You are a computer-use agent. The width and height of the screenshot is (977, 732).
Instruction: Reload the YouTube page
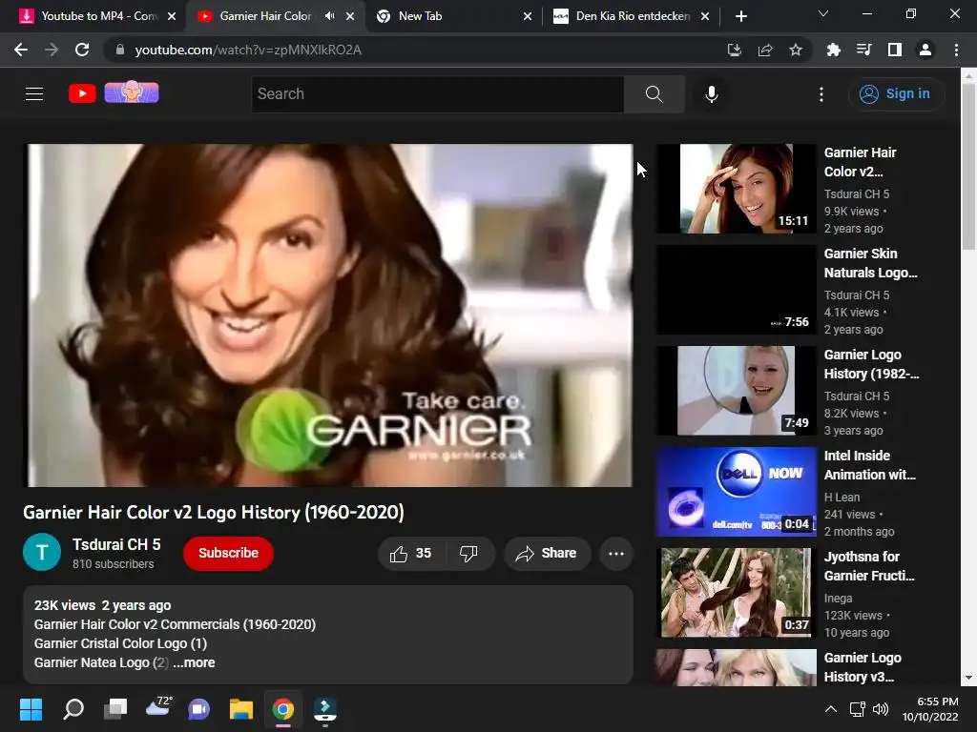(82, 50)
